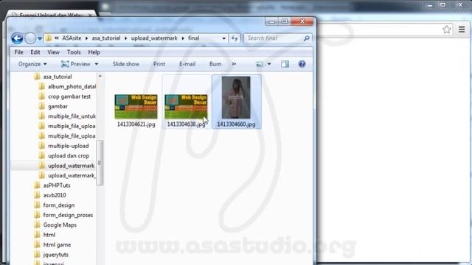Click the folder tree scrollbar thumb
The width and height of the screenshot is (472, 265).
coord(100,163)
